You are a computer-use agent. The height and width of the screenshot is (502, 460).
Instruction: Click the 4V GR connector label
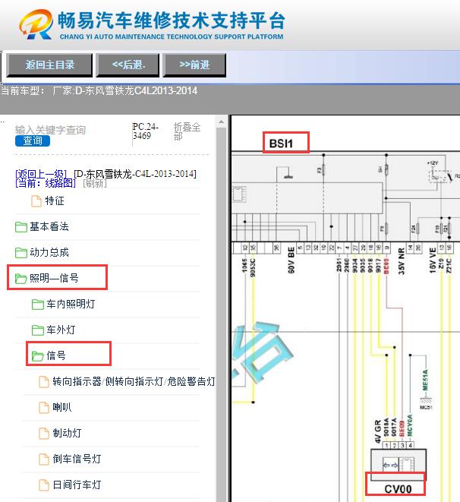(378, 431)
